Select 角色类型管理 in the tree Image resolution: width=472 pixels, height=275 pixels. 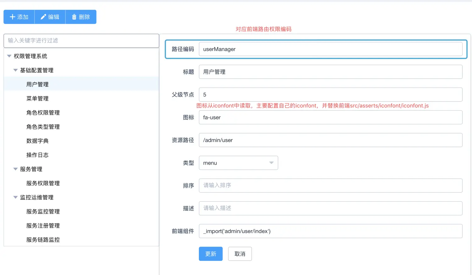43,127
